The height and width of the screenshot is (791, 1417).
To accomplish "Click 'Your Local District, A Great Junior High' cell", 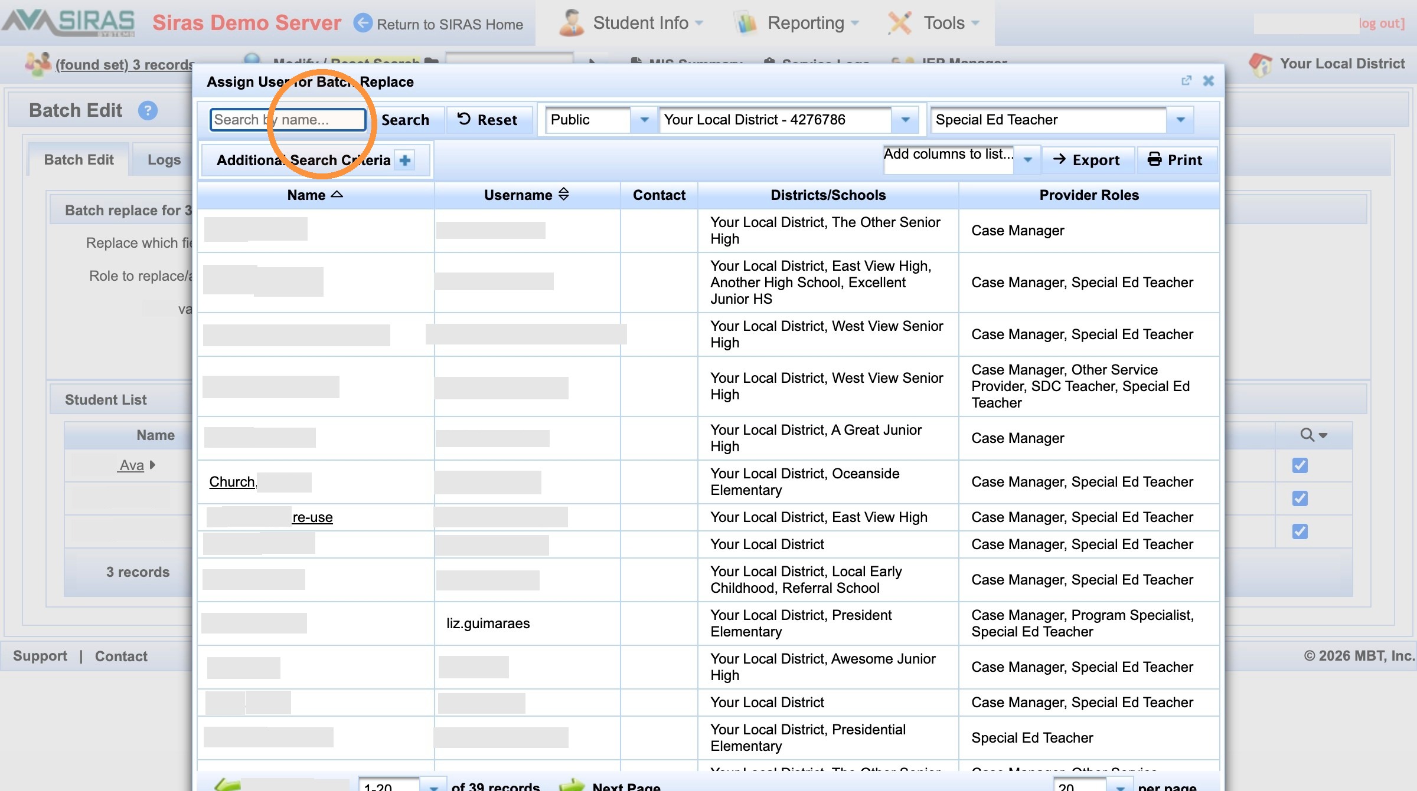I will [828, 438].
